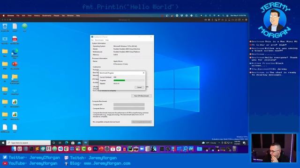Open Spotlight search in the Mac menu bar

(x=223, y=15)
